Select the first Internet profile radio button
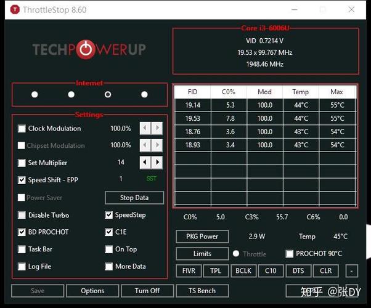This screenshot has width=371, height=308. pos(35,95)
